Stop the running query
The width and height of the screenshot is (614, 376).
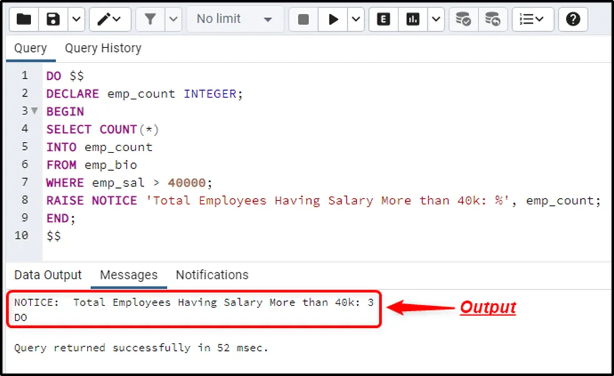[304, 19]
